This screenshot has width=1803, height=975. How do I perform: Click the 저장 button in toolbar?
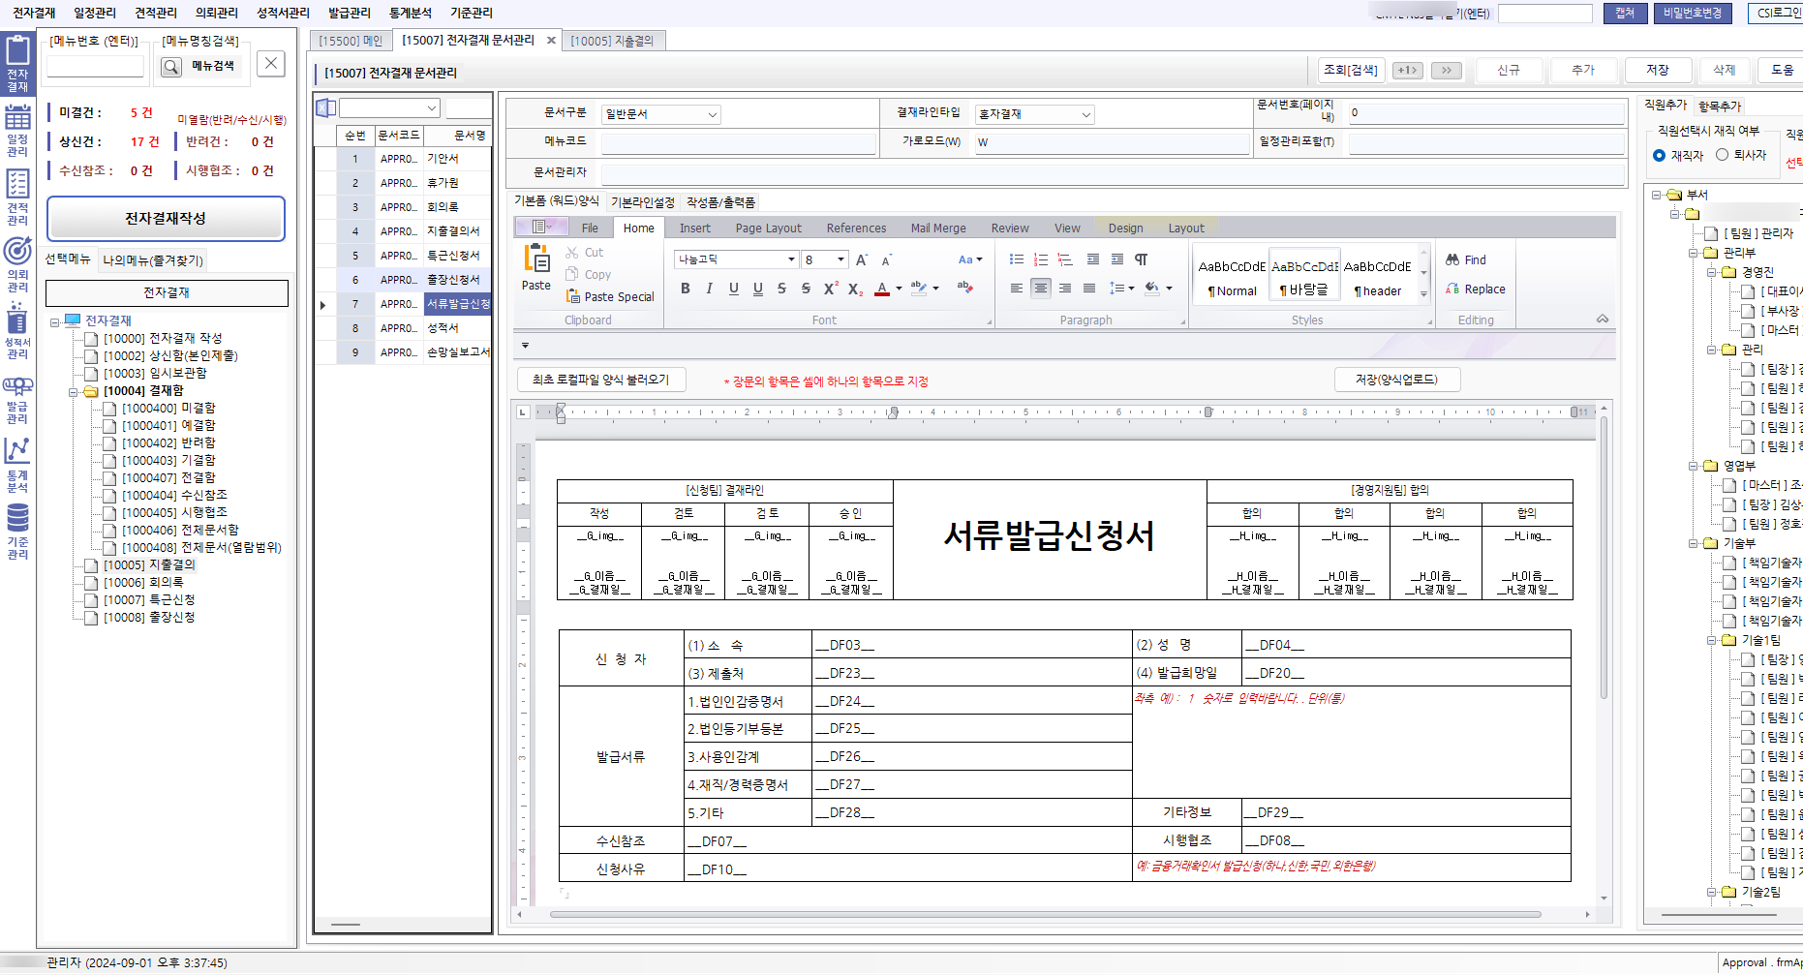[1658, 70]
